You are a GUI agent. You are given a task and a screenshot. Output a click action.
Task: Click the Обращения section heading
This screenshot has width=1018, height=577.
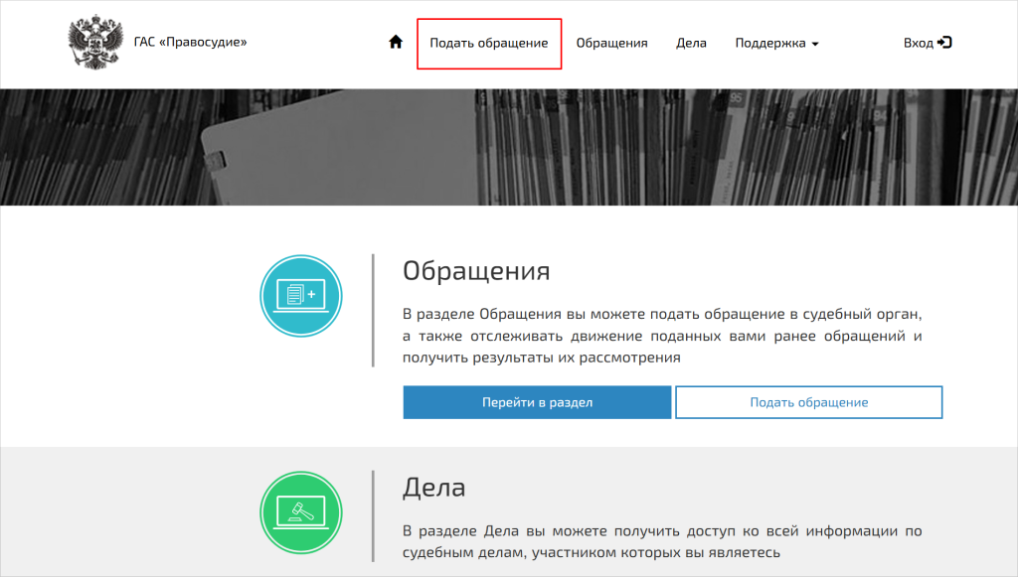tap(476, 270)
